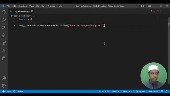
Task: Change indentation via Spaces: 4
Action: coord(115,91)
